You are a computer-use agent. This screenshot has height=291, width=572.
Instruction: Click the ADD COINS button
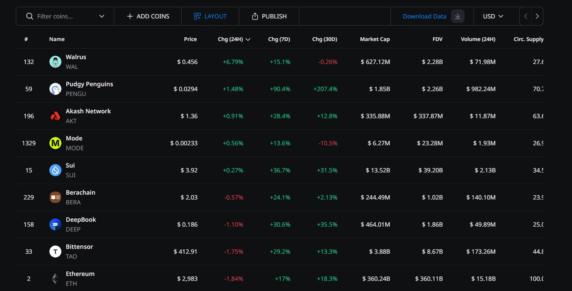coord(148,16)
